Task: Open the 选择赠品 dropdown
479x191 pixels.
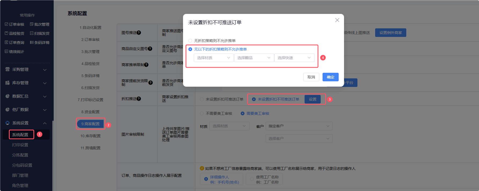Action: point(254,58)
